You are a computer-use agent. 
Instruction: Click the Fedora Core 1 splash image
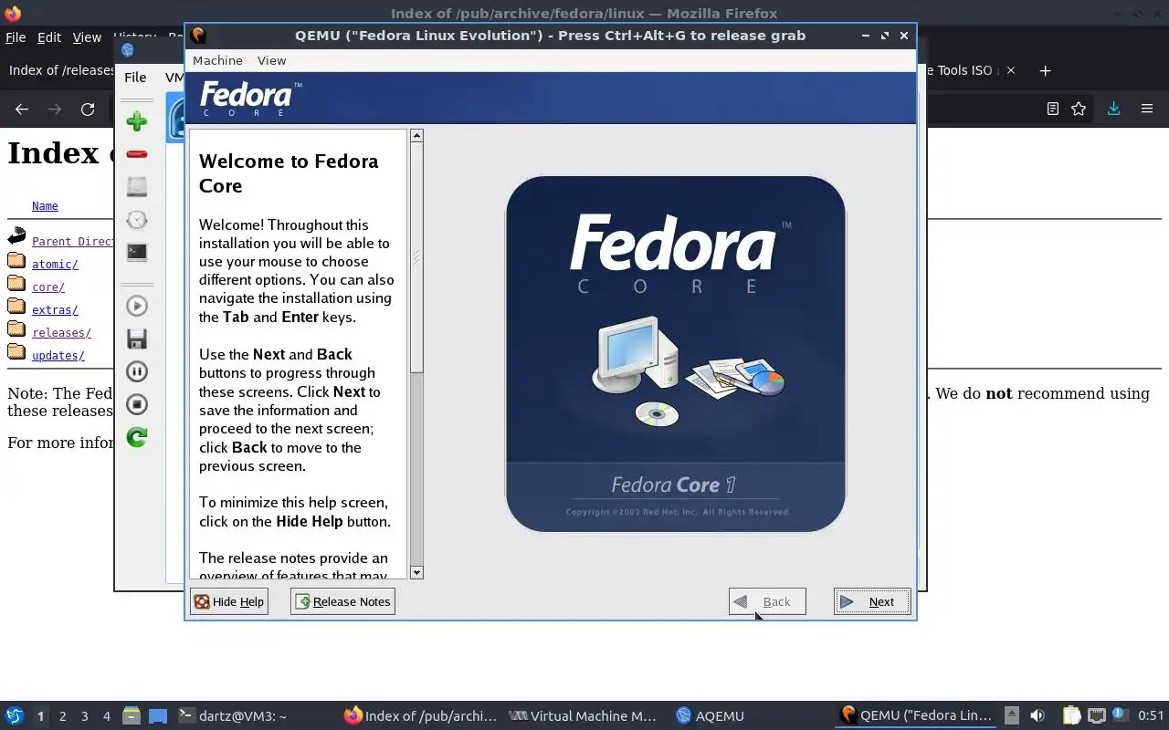[676, 354]
